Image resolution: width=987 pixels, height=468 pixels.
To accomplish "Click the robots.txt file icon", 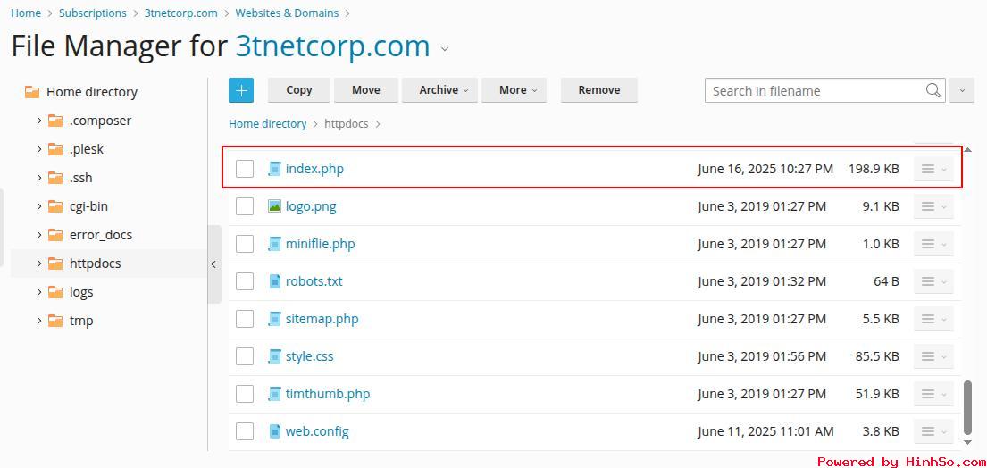I will click(274, 281).
